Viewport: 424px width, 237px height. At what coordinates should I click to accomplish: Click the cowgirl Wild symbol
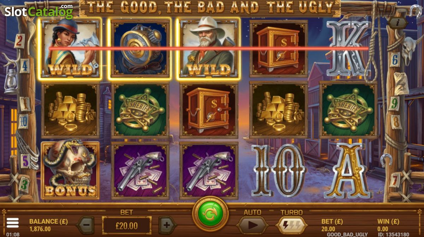70,48
